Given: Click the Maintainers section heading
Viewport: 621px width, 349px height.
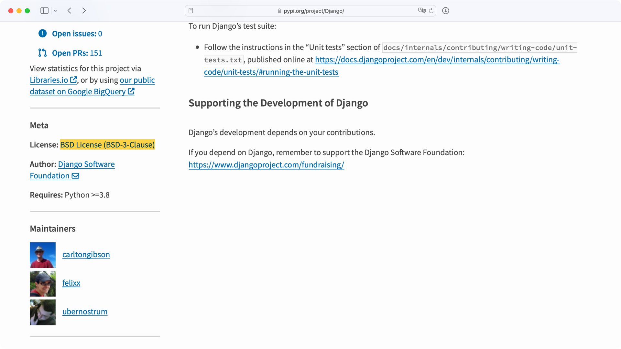Looking at the screenshot, I should click(x=53, y=229).
